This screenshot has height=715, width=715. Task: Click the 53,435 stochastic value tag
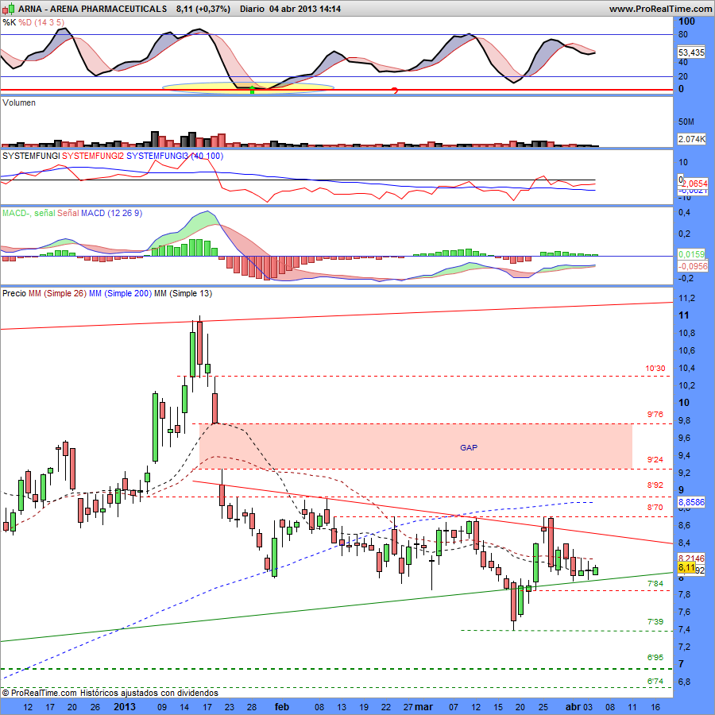point(691,52)
